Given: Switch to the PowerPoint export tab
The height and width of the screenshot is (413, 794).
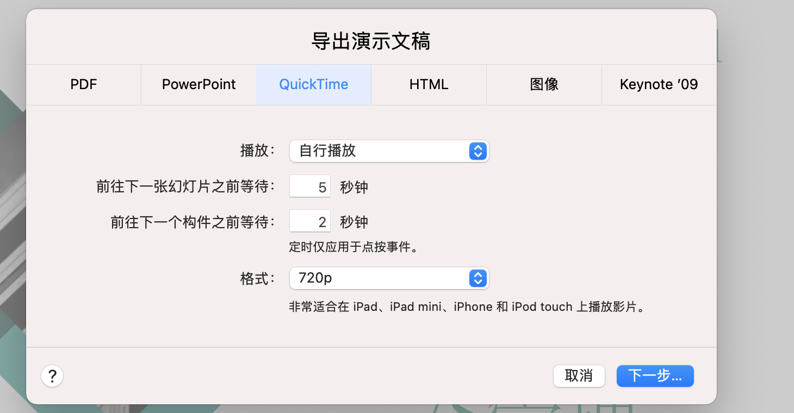Looking at the screenshot, I should 199,85.
